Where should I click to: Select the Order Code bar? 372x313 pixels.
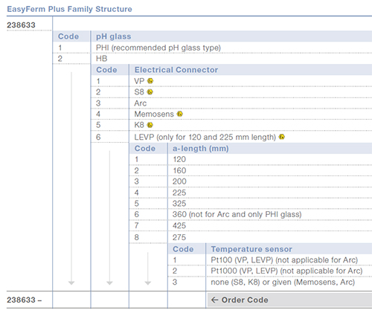coord(289,300)
